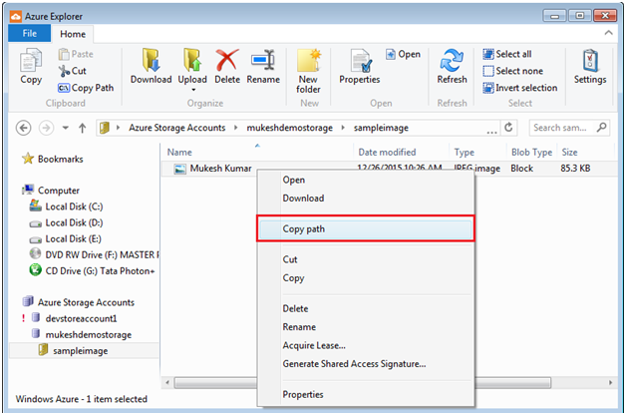Expand breadcrumb arrow after mukeshdemostorage
626x415 pixels.
343,128
